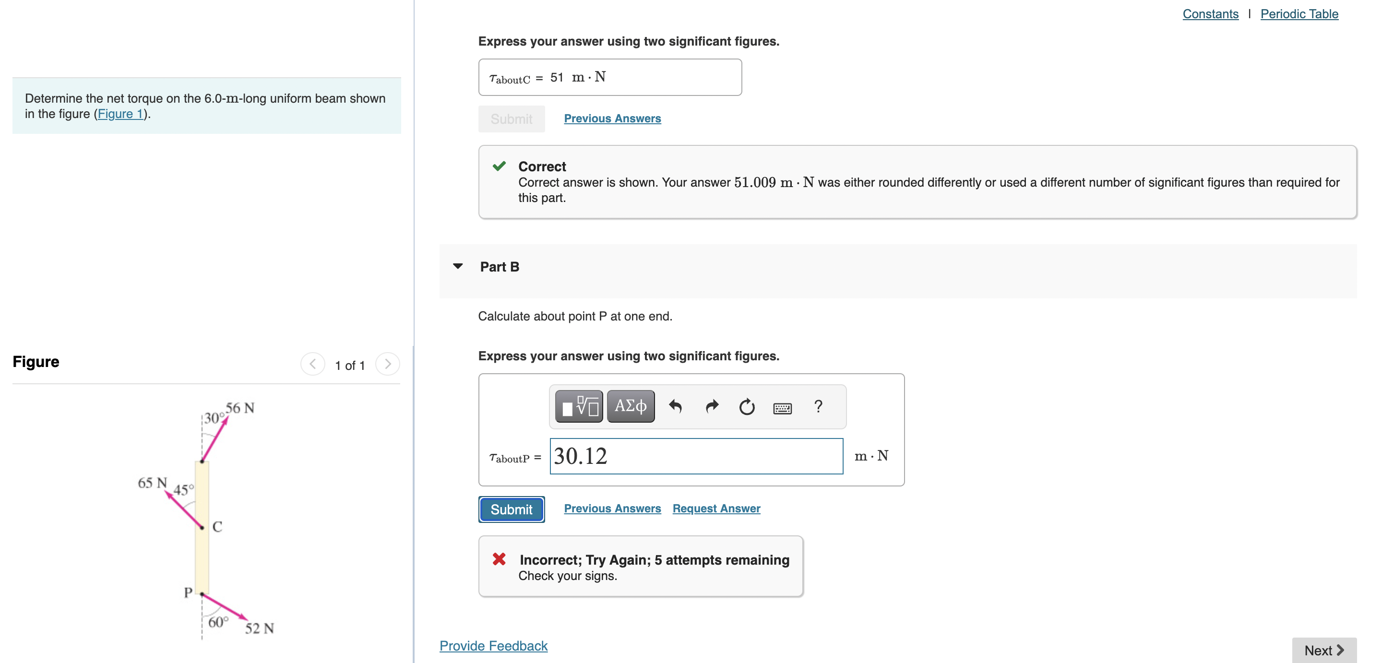The height and width of the screenshot is (663, 1382).
Task: Click the Figure right navigation arrow
Action: pyautogui.click(x=388, y=363)
